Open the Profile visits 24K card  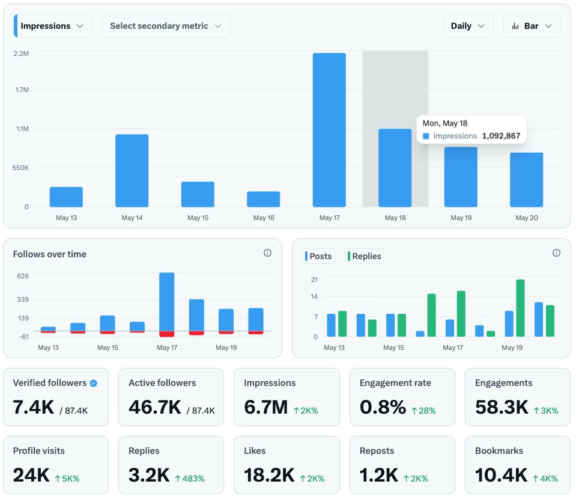(x=56, y=465)
